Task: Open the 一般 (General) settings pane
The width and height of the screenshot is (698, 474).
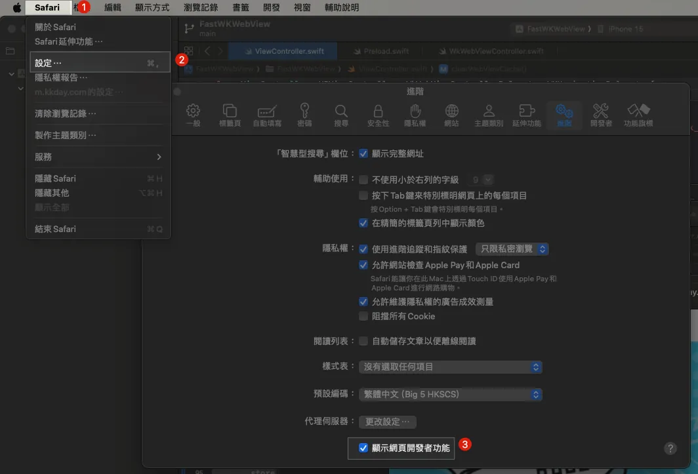Action: tap(193, 115)
